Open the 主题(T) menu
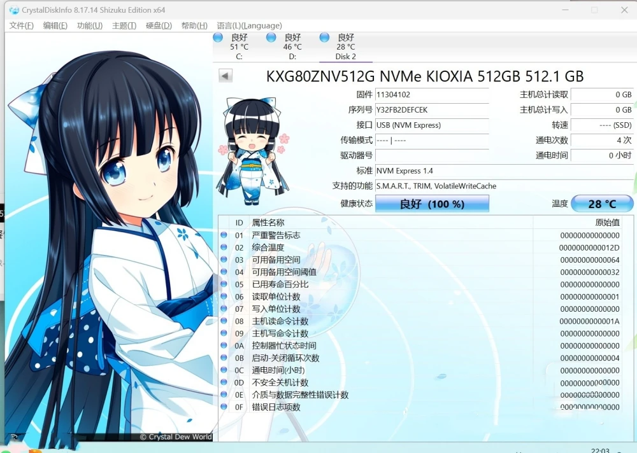The image size is (637, 453). (124, 26)
